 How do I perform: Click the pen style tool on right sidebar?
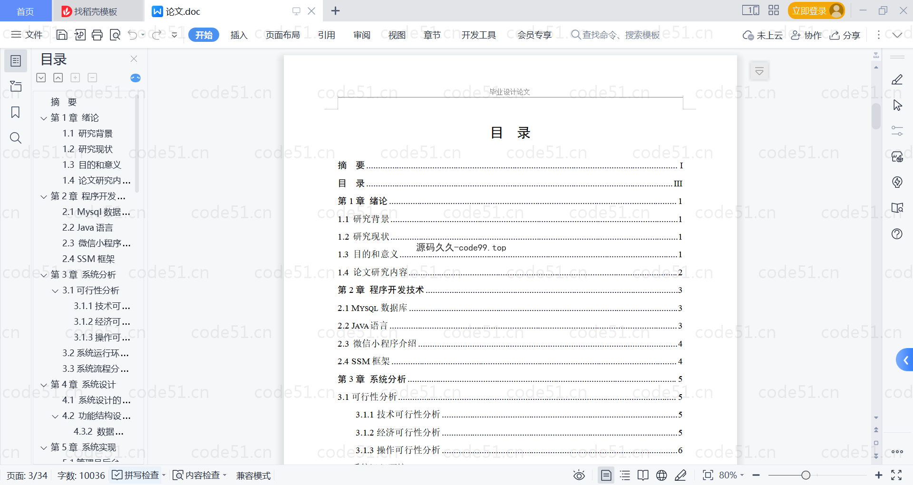click(897, 79)
